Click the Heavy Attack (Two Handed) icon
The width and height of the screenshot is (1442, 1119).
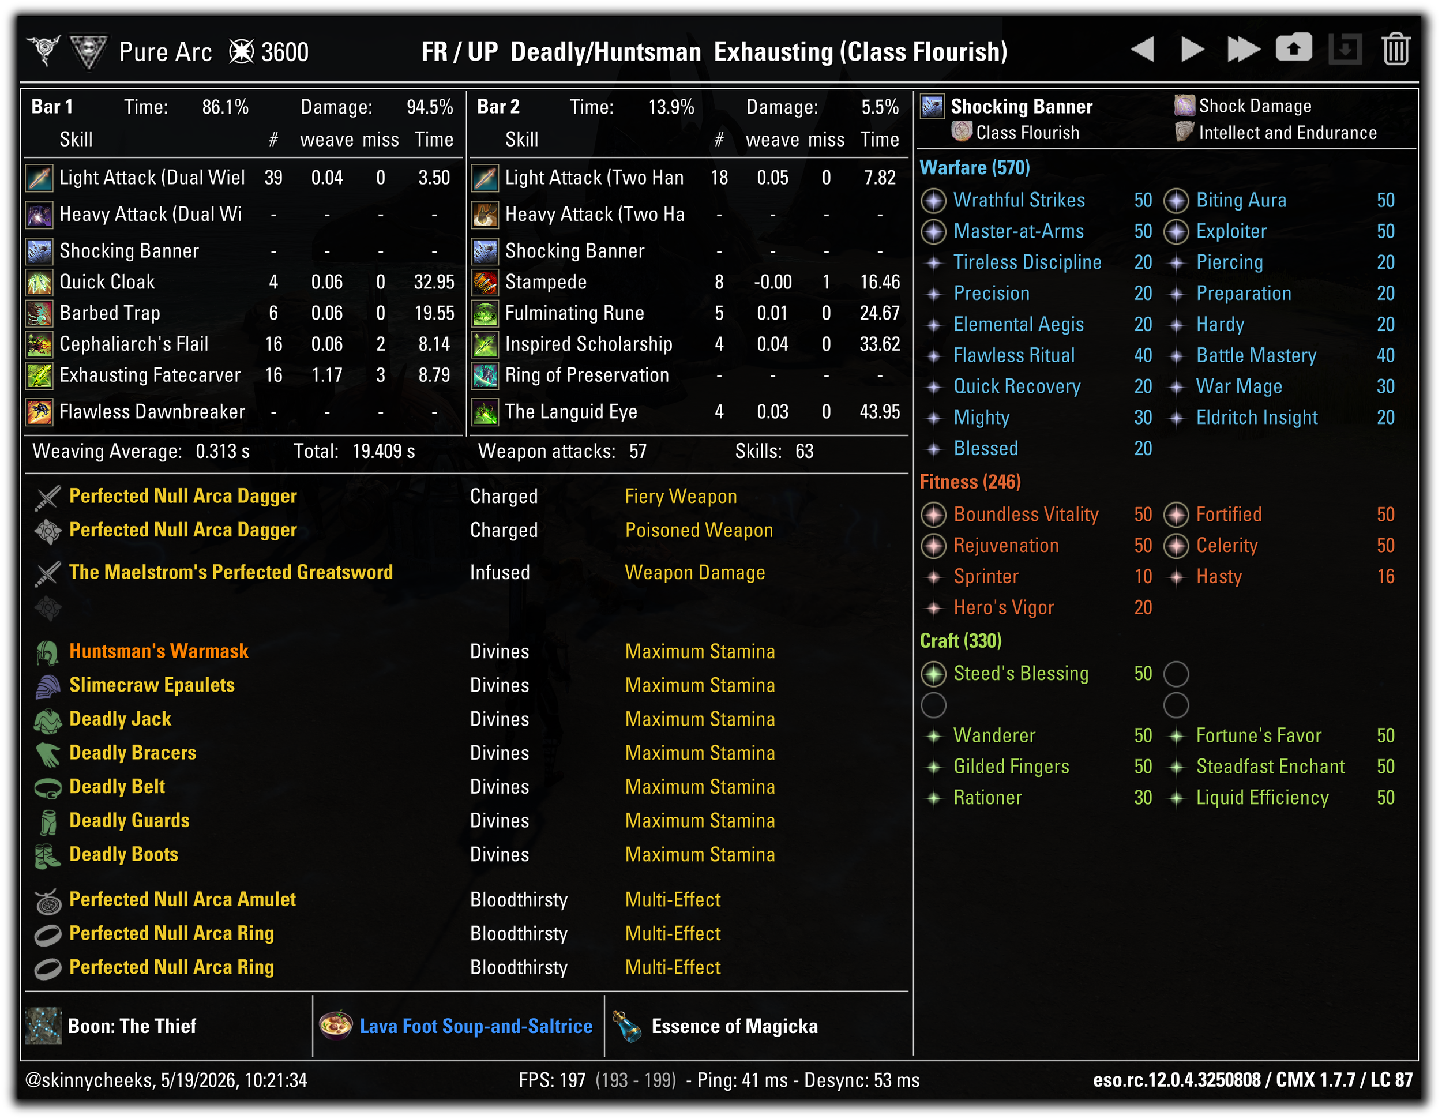pyautogui.click(x=485, y=215)
